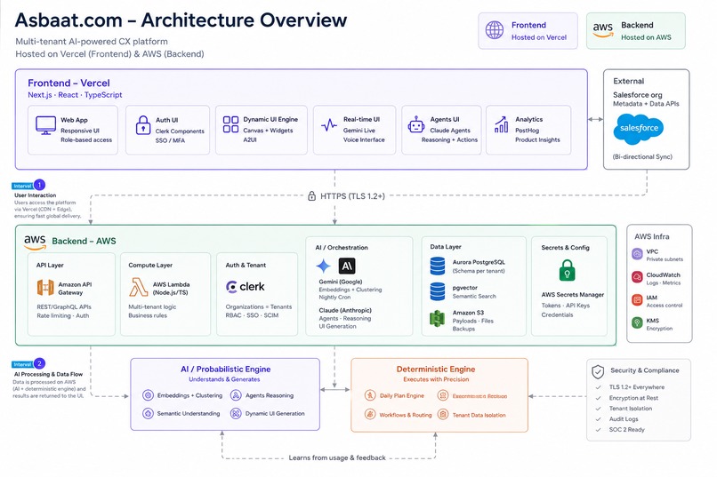Click the 'Frontend – Vercel' heading
Image resolution: width=717 pixels, height=477 pixels.
[68, 83]
